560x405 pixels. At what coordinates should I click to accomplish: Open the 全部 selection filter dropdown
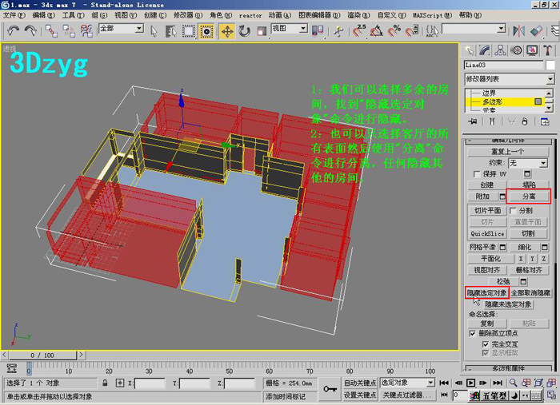pos(139,29)
